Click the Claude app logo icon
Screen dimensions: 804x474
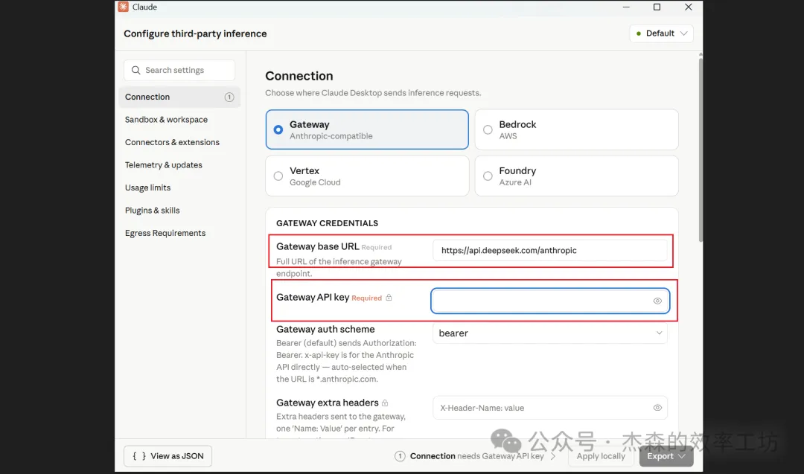click(x=124, y=7)
